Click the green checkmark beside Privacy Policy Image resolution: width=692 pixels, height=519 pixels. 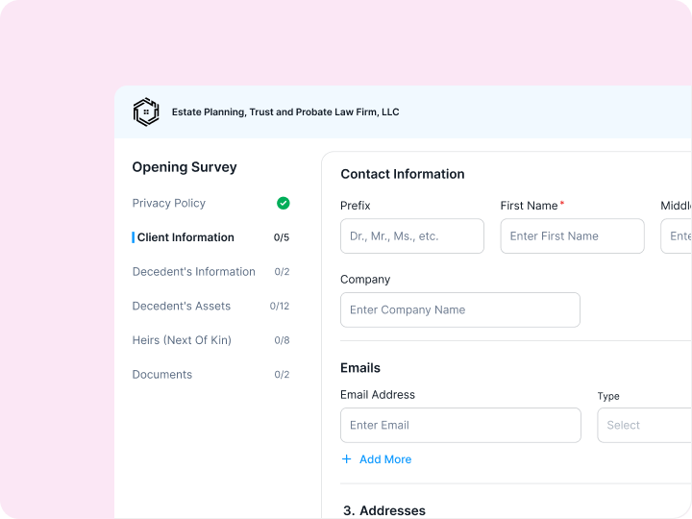(283, 203)
